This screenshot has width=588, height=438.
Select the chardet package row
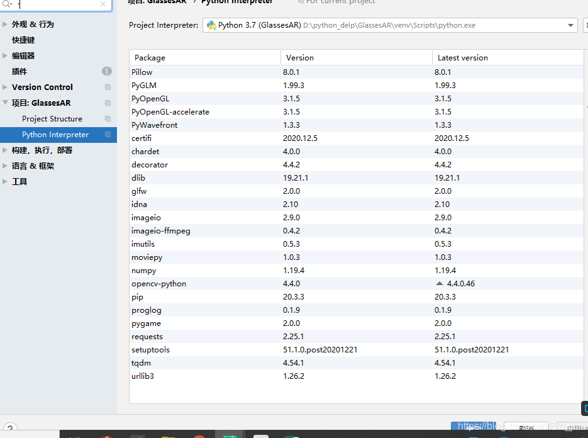[x=357, y=151]
